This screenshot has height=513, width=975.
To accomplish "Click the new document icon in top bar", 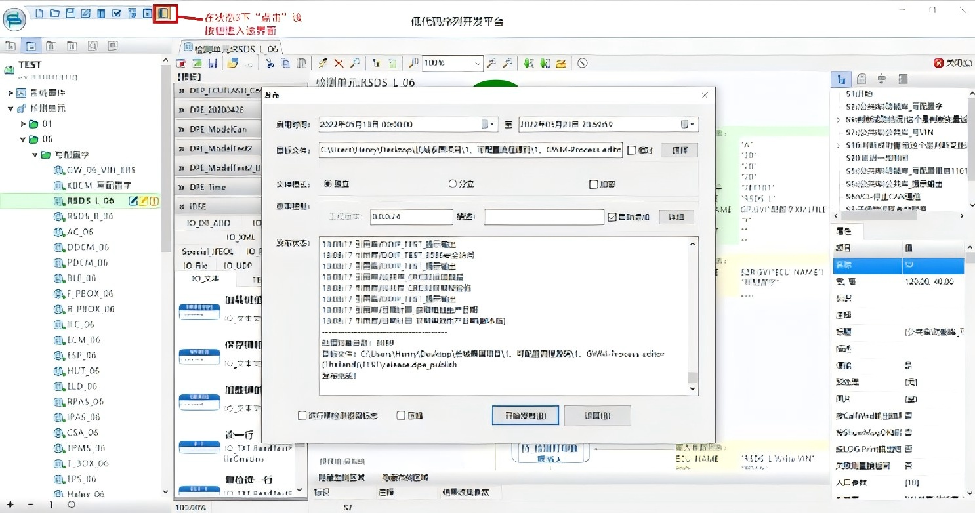I will [x=41, y=13].
